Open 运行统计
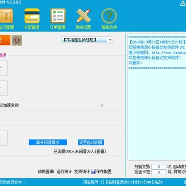Image resolution: width=186 pixels, height=186 pixels. (x=64, y=172)
